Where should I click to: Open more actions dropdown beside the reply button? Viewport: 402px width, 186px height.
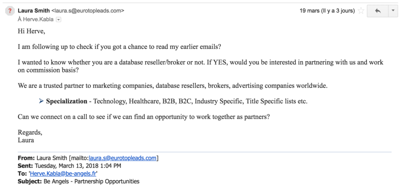pos(393,11)
